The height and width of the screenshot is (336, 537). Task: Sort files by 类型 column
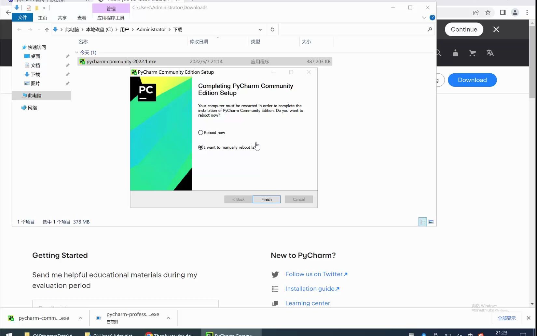point(255,42)
